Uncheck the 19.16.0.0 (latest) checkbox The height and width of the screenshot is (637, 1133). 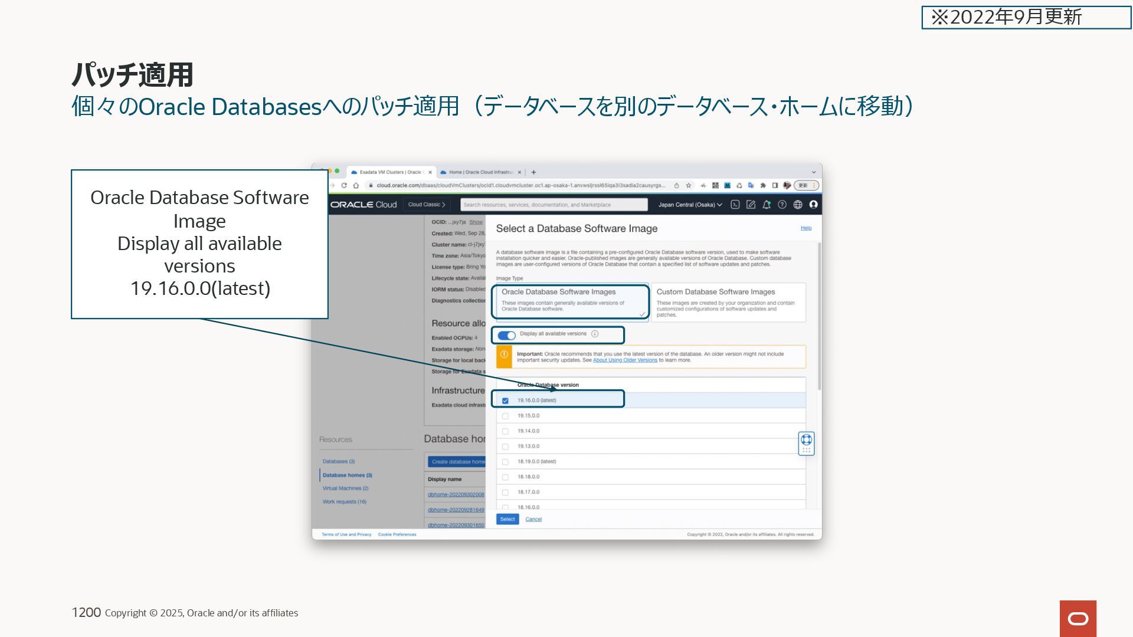pos(505,400)
